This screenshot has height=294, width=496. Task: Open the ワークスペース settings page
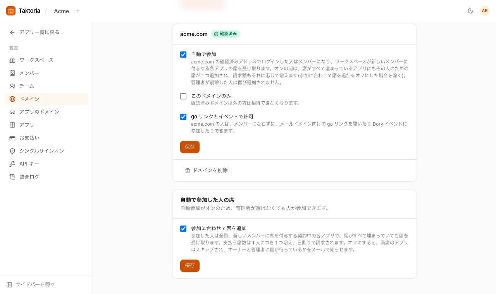pos(46,60)
